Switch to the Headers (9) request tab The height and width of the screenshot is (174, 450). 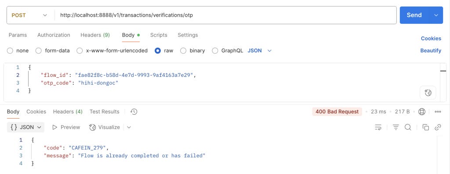95,35
